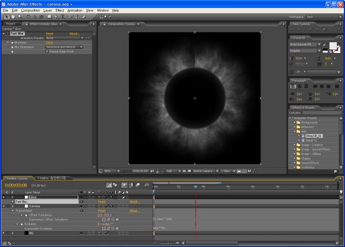Toggle Fast Blur effect checkbox in Effect Controls

[x=8, y=33]
